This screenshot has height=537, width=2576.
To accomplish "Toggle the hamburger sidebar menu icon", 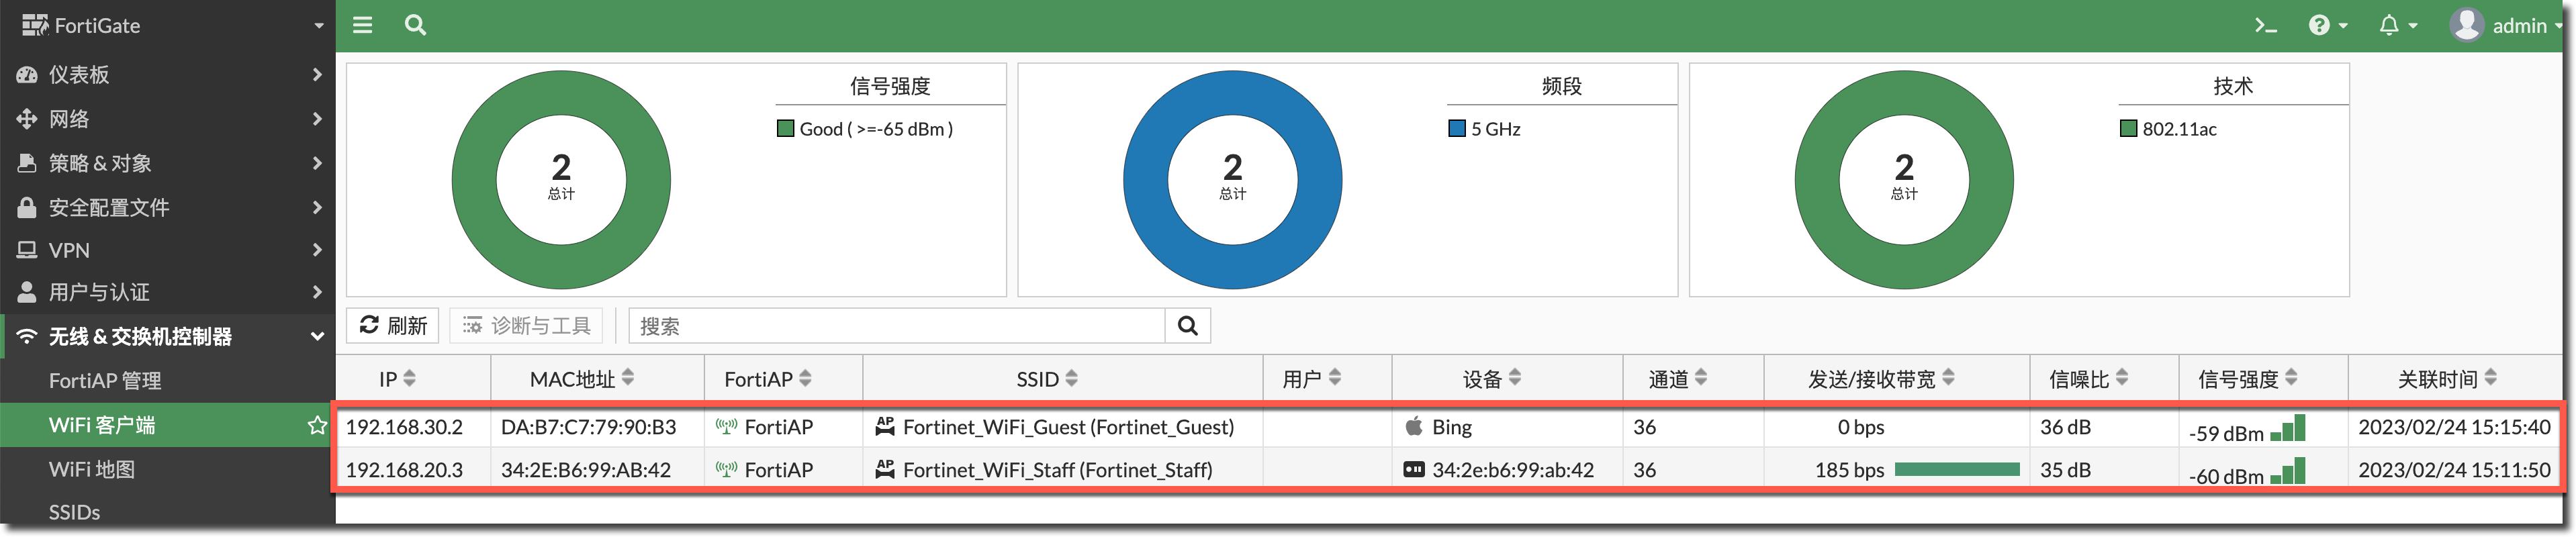I will coord(362,25).
